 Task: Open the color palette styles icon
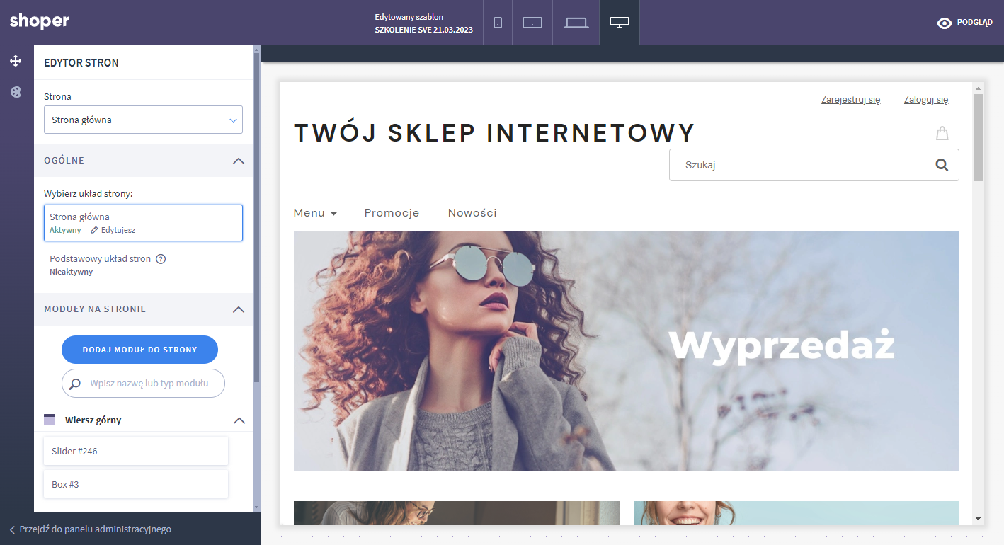pyautogui.click(x=16, y=92)
